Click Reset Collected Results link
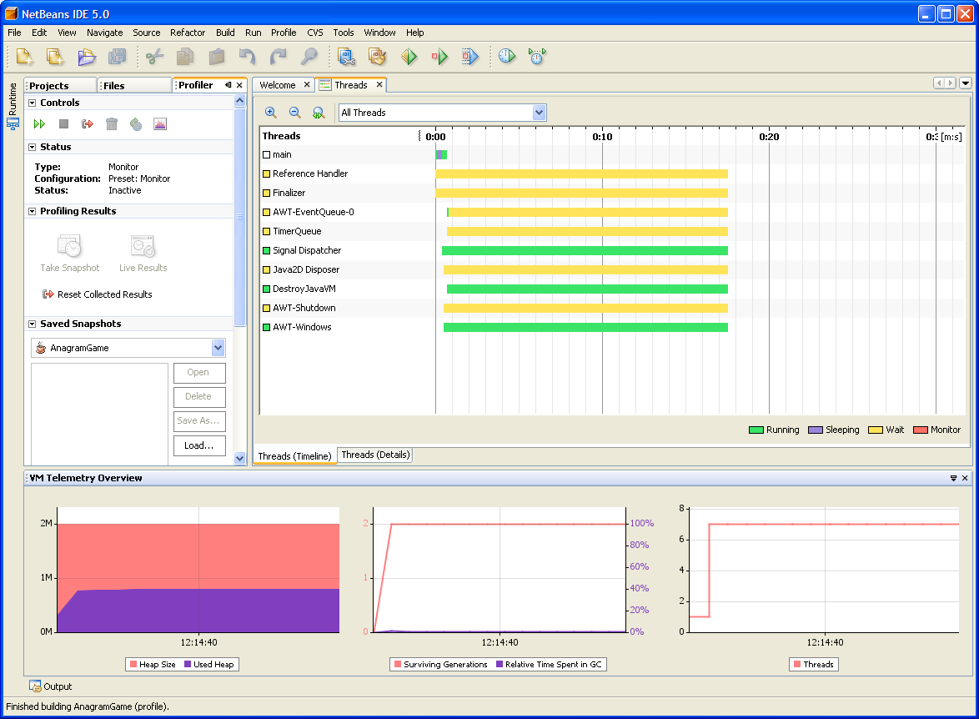Screen dimensions: 979x719 click(98, 294)
